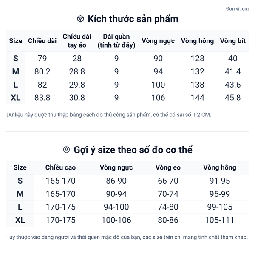
Task: Click the manual measurement 1-2 CM tolerance note
Action: point(108,115)
